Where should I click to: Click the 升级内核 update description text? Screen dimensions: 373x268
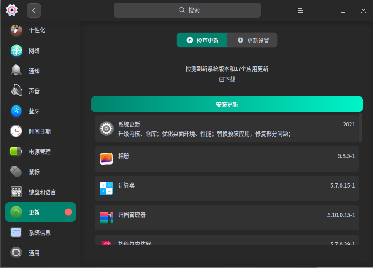coord(204,134)
